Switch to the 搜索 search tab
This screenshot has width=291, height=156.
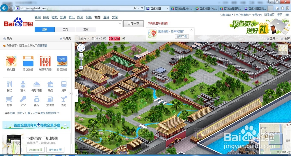pos(45,29)
